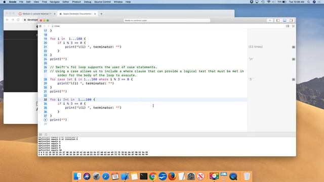Go back using the jump bar back arrow

[45, 26]
